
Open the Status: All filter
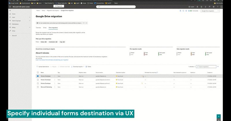tap(44, 42)
